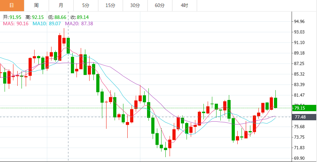Image resolution: width=317 pixels, height=162 pixels.
Task: Switch to the 4时 chart tab
Action: pyautogui.click(x=184, y=5)
